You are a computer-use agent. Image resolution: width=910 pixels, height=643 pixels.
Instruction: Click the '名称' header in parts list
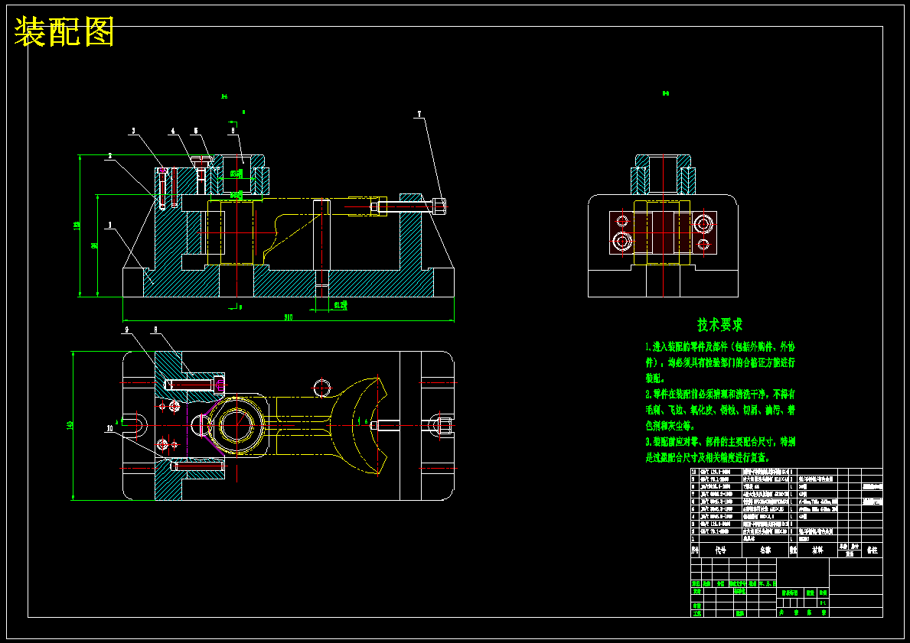(765, 550)
